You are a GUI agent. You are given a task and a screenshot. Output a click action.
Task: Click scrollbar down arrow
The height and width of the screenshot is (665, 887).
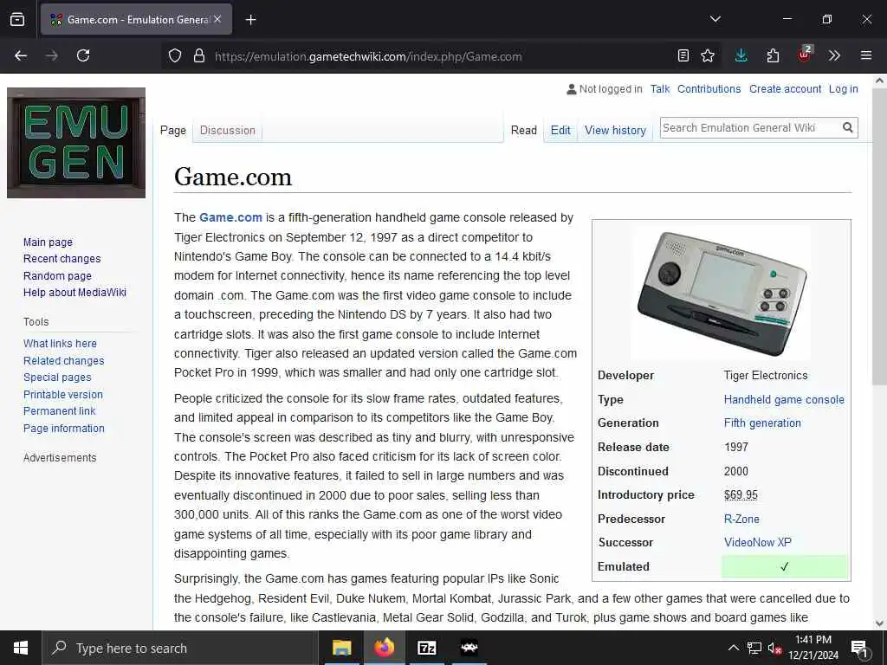click(x=879, y=623)
